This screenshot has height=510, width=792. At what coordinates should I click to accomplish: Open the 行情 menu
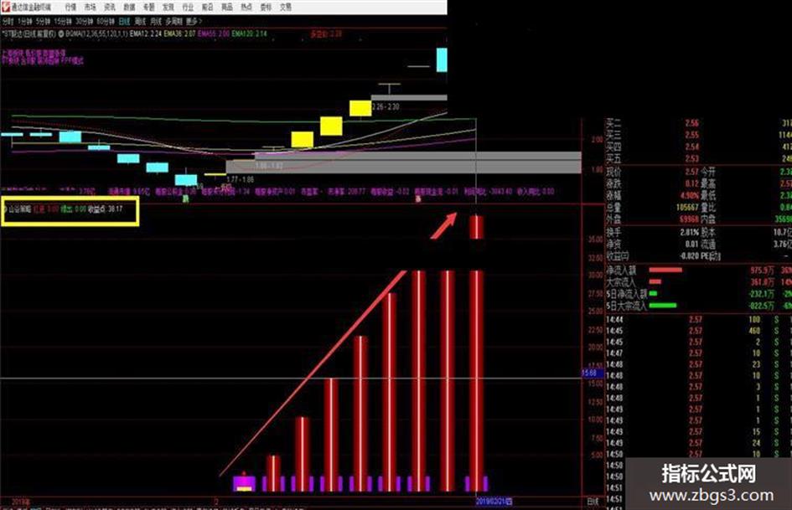click(70, 7)
